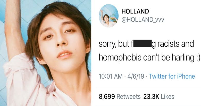Click the large portrait photo on left
The height and width of the screenshot is (106, 201).
pyautogui.click(x=46, y=53)
